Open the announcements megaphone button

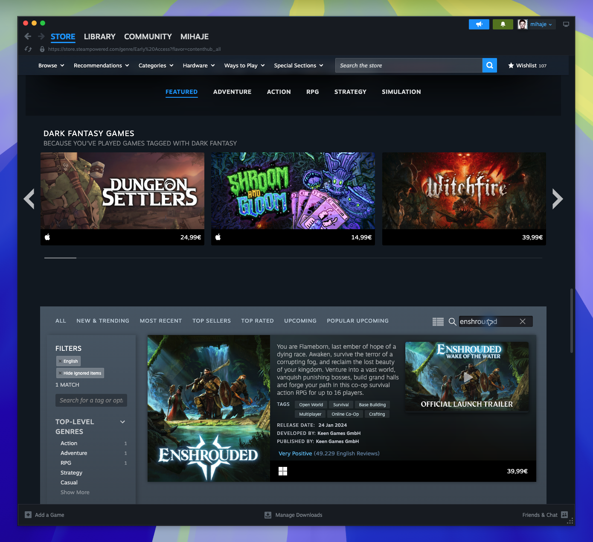coord(479,24)
